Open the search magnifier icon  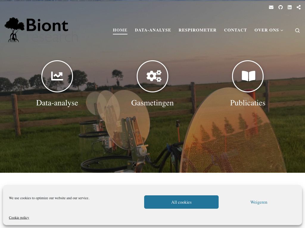click(x=297, y=31)
